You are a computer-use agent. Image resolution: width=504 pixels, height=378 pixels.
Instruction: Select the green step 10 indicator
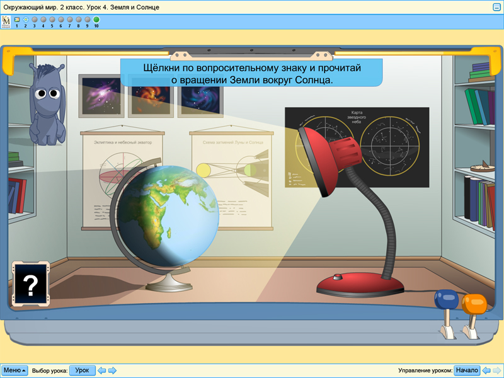[96, 20]
